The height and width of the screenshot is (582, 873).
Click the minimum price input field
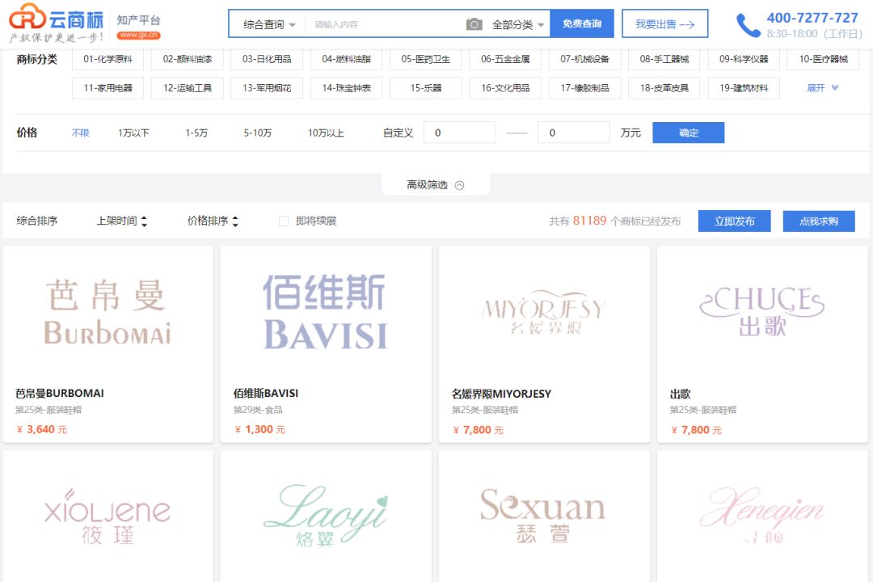(459, 133)
